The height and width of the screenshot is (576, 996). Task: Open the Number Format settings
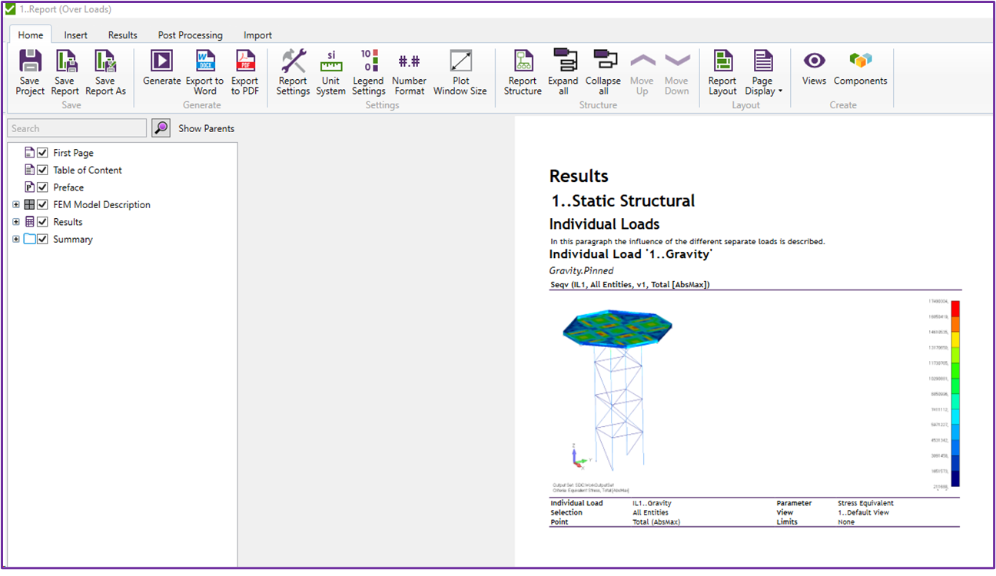[x=409, y=61]
